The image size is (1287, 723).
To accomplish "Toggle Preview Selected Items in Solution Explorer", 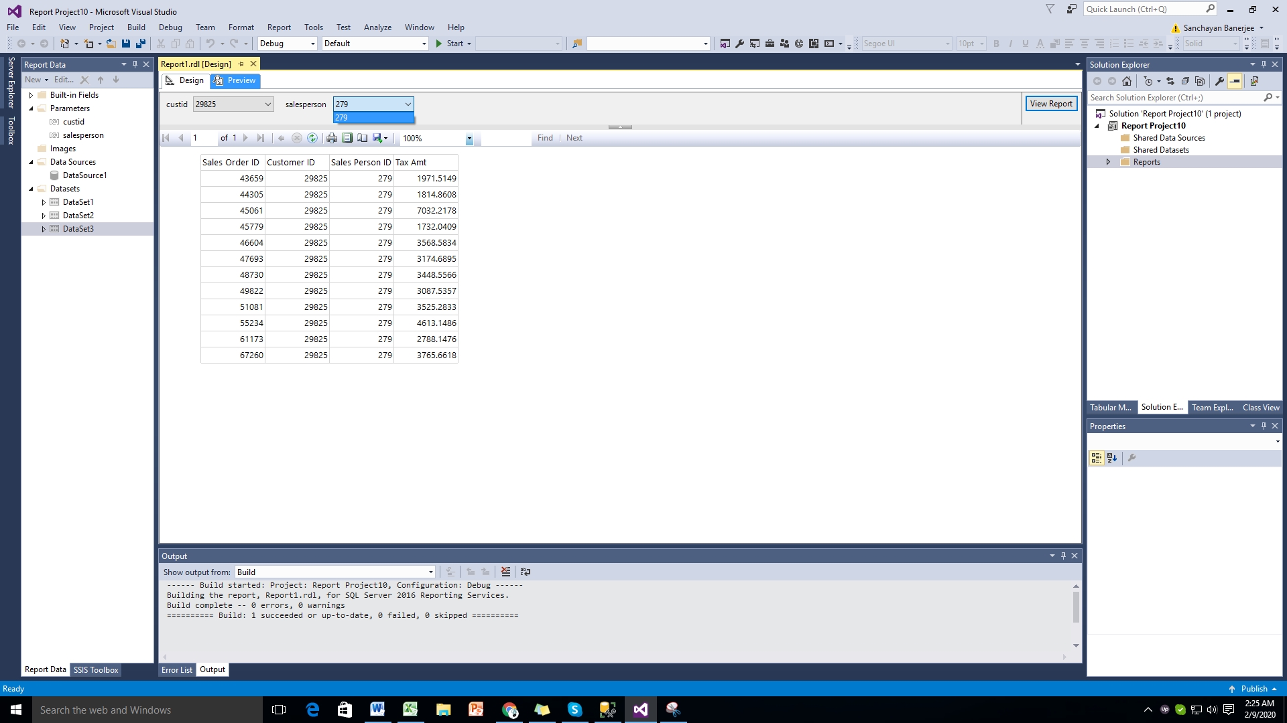I will [x=1235, y=81].
